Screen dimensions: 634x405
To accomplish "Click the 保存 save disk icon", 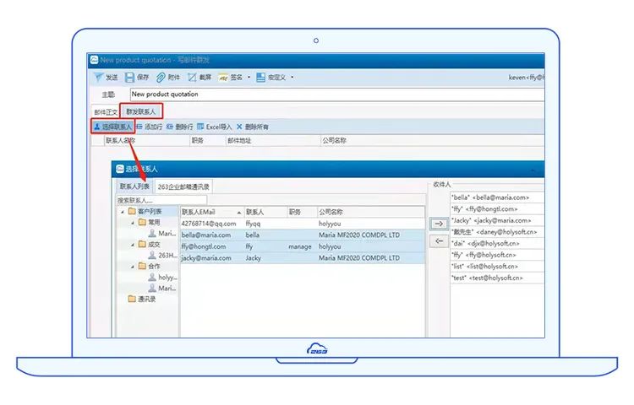I will coord(129,78).
